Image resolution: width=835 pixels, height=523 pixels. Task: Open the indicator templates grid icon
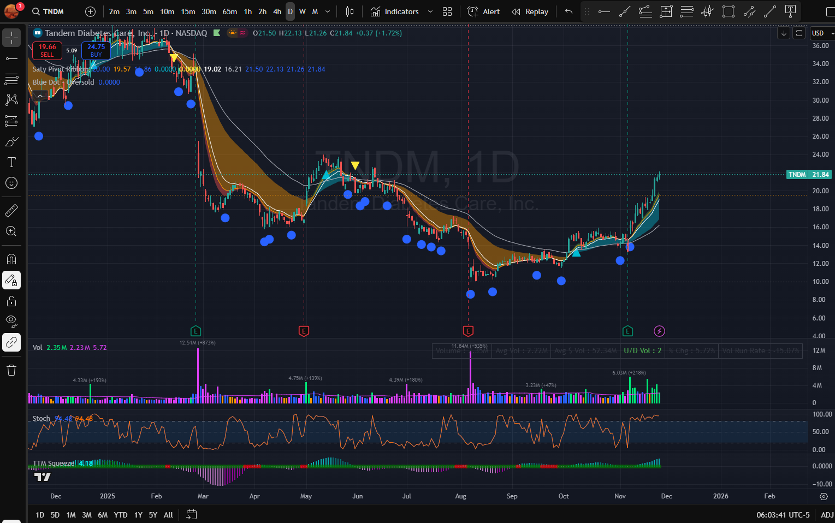[x=447, y=11]
